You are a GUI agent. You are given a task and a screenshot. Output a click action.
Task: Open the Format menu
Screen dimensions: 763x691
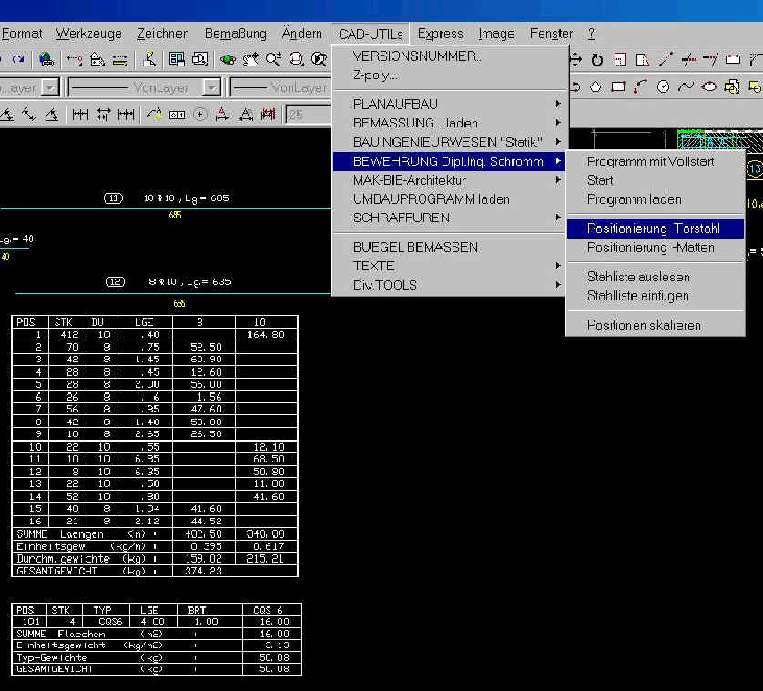(22, 34)
